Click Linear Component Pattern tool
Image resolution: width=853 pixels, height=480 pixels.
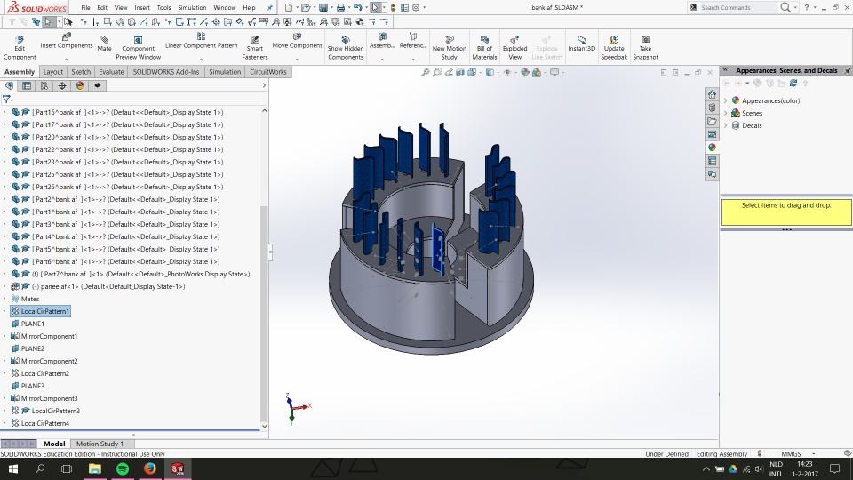point(202,42)
